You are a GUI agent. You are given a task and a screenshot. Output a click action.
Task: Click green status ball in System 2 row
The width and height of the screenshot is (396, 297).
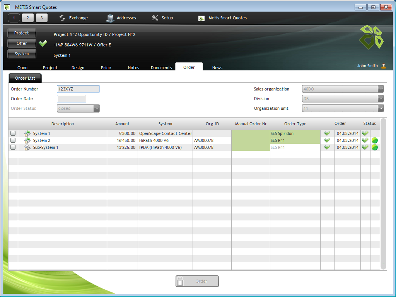375,140
